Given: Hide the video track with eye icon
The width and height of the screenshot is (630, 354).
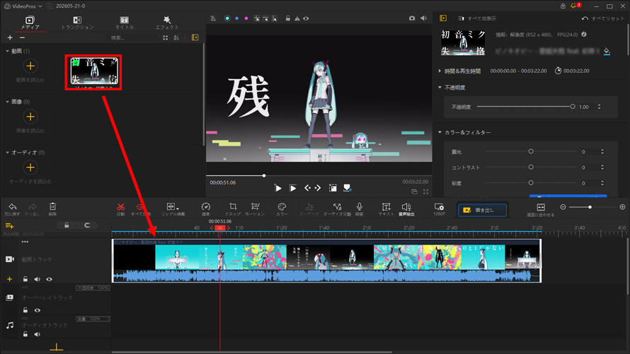Looking at the screenshot, I should tap(49, 279).
